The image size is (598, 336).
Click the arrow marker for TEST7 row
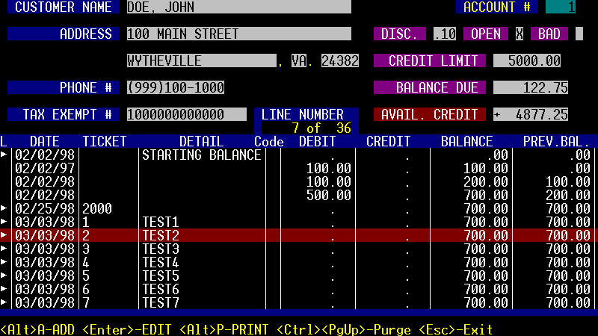click(4, 302)
